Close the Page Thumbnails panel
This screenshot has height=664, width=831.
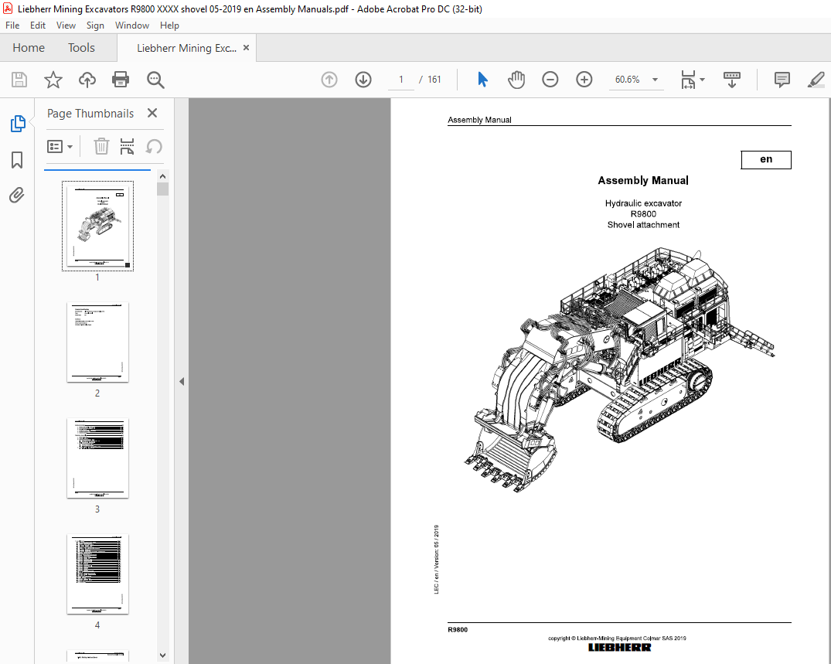pos(152,113)
